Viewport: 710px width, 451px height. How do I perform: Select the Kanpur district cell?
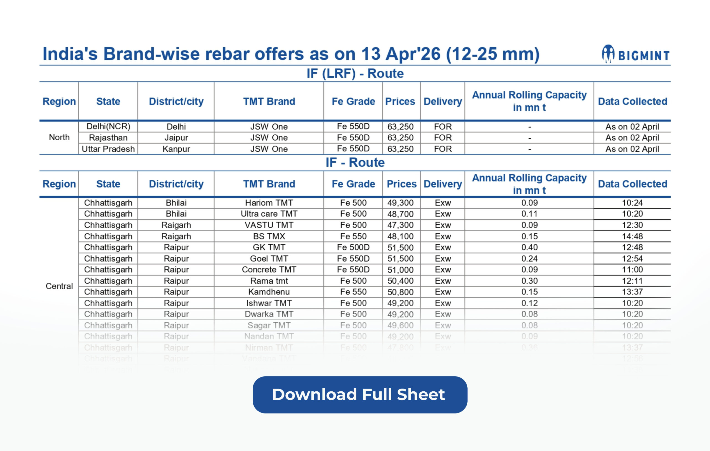[176, 149]
